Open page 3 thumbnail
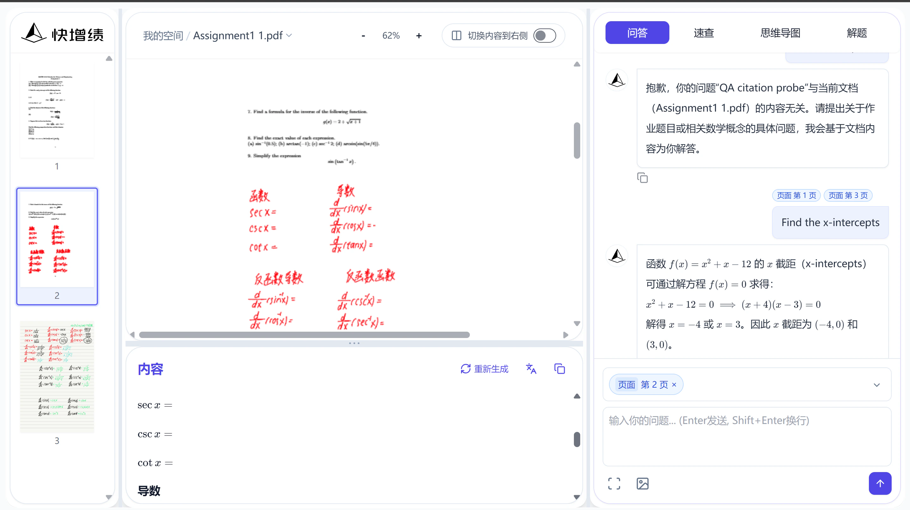The width and height of the screenshot is (910, 510). [x=57, y=377]
